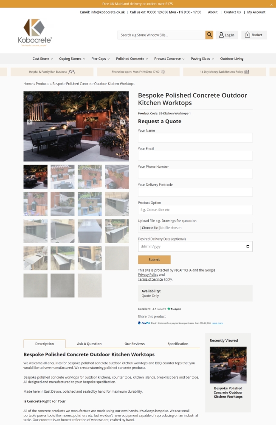Image resolution: width=276 pixels, height=425 pixels.
Task: Click the image zoom magnifier icon
Action: (x=30, y=98)
